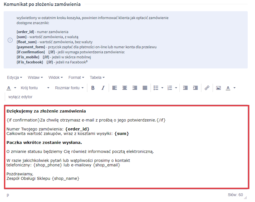The height and width of the screenshot is (202, 255).
Task: Insert a hyperlink with link icon
Action: (207, 88)
